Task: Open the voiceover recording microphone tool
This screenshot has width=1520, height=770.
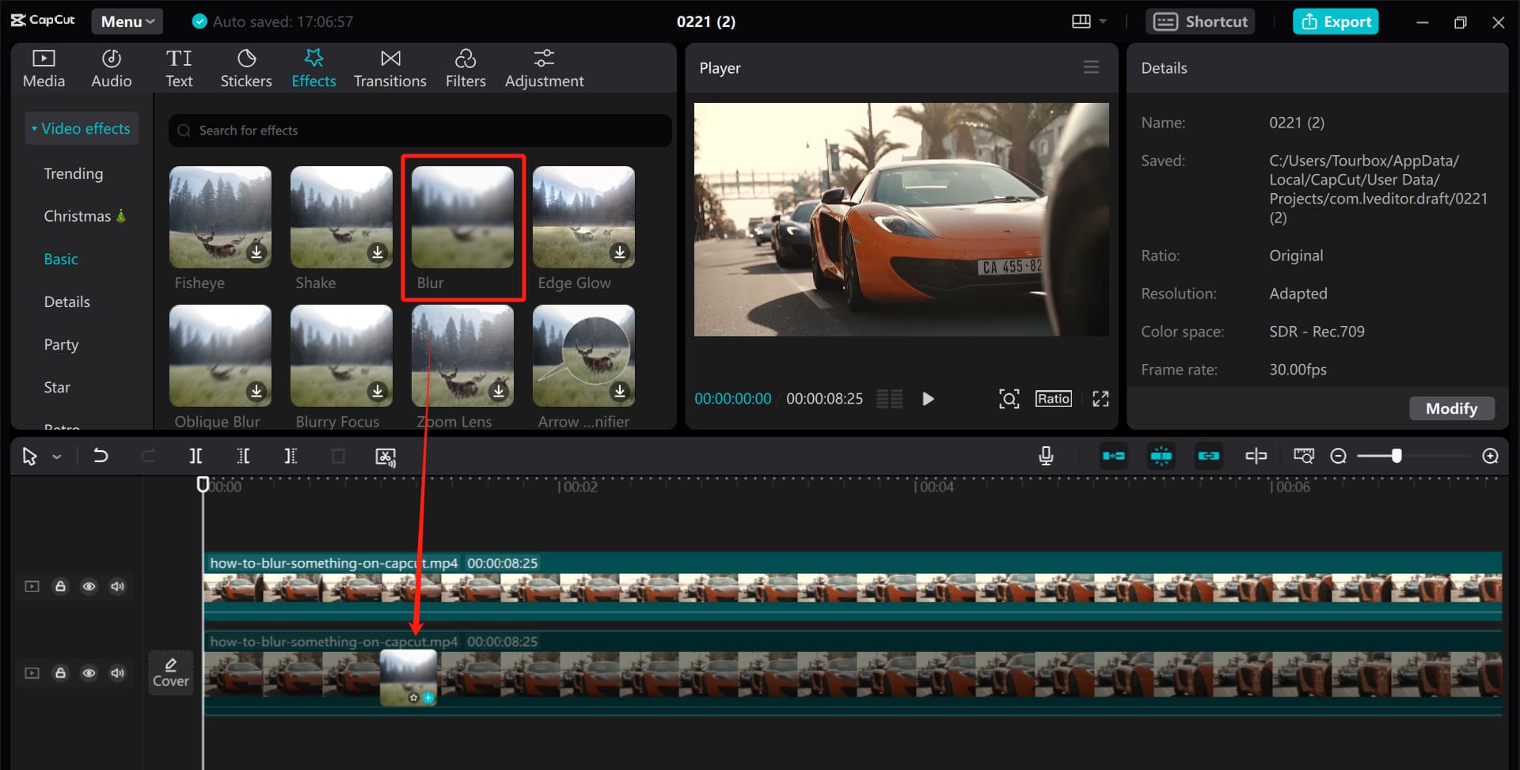Action: 1046,456
